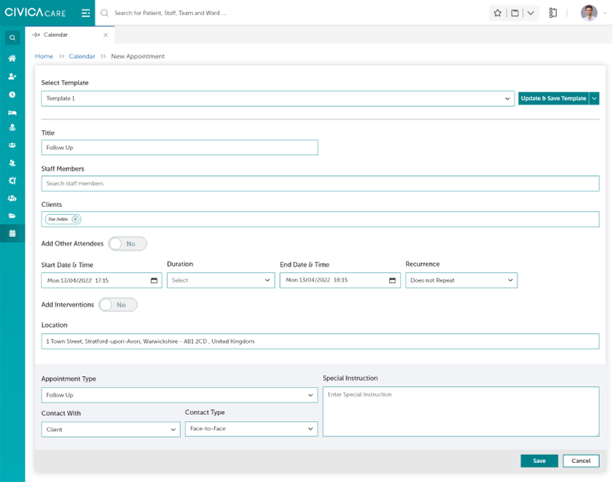Open the clinician sidebar icon below the bed

12,127
